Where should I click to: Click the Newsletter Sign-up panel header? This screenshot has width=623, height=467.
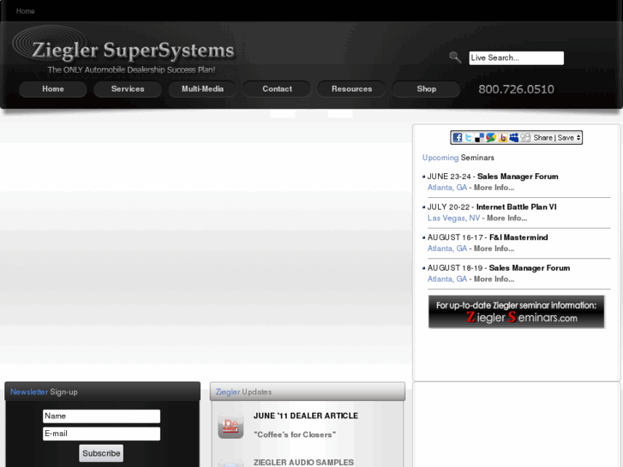(x=103, y=392)
